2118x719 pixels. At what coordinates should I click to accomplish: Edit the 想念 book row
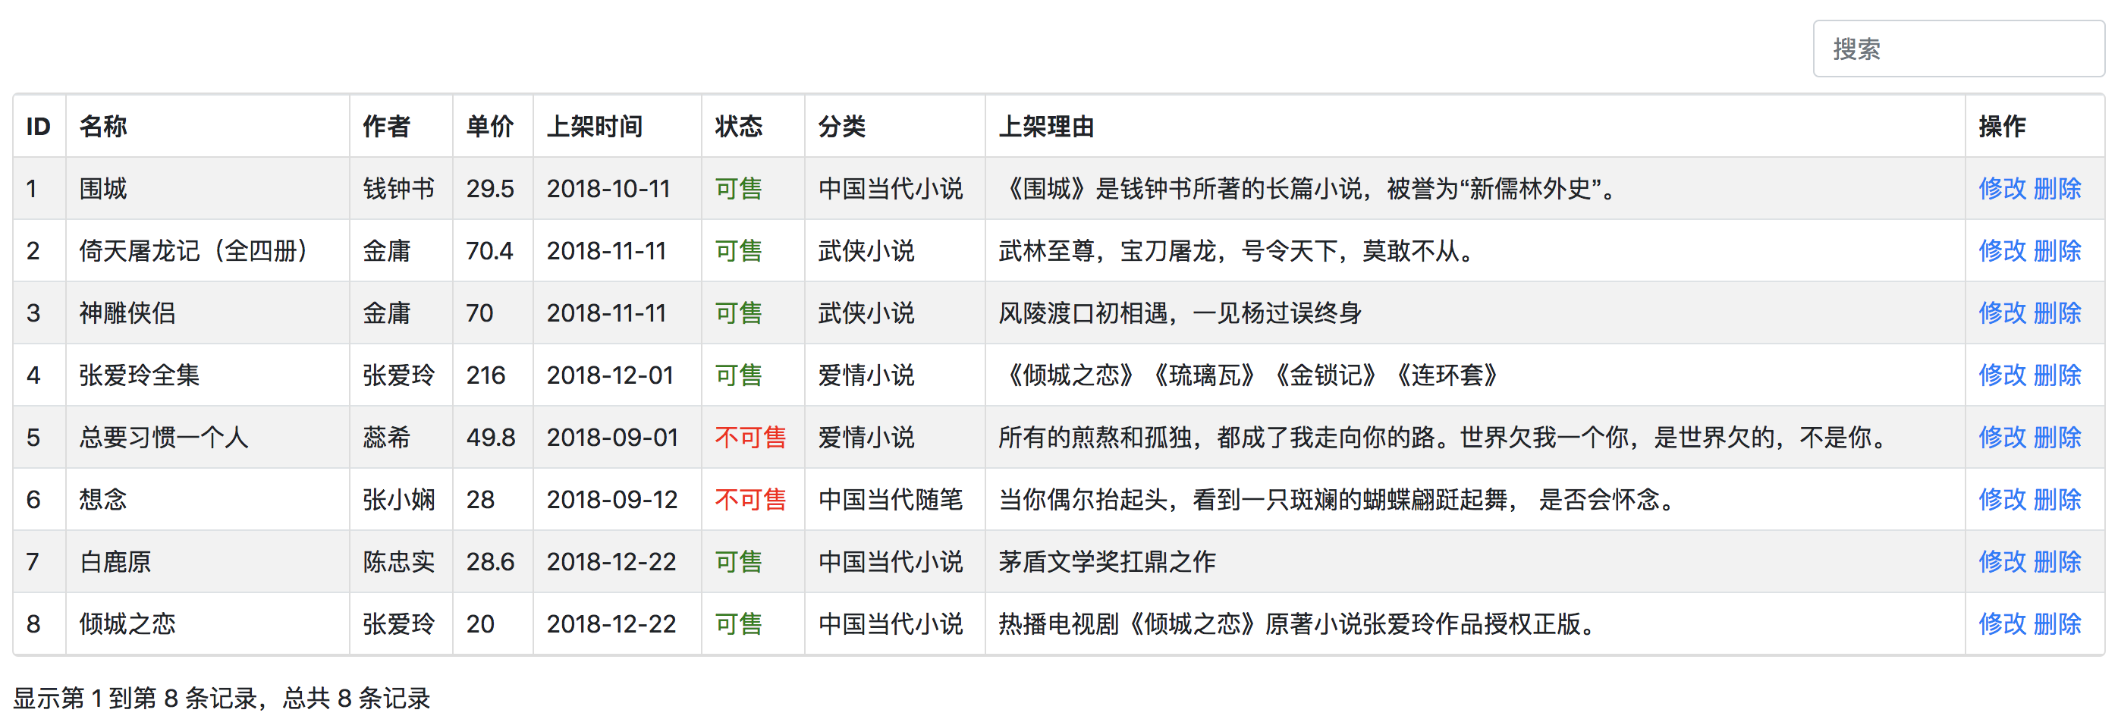2001,500
